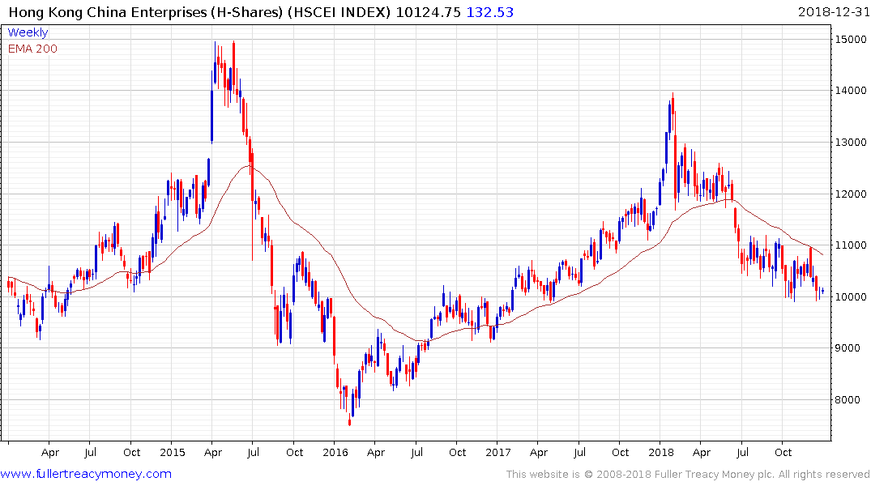Click the Fuller Treacy Money copyright notice
This screenshot has width=871, height=486.
coord(688,474)
